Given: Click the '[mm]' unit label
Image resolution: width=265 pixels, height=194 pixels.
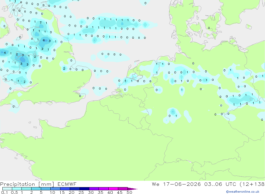Looking at the screenshot, I should (x=46, y=184).
